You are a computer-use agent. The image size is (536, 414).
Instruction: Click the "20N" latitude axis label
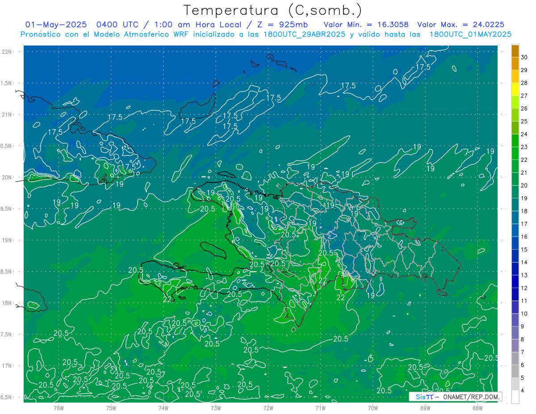click(x=7, y=177)
